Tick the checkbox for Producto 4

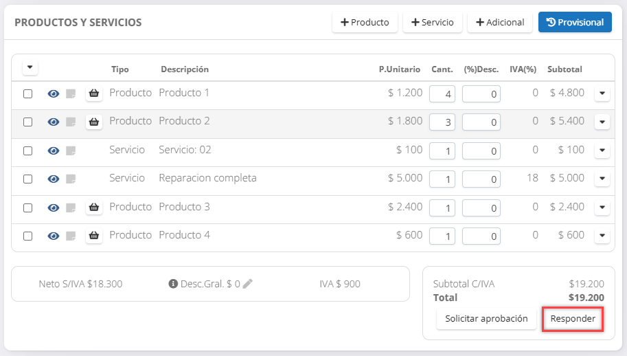28,236
